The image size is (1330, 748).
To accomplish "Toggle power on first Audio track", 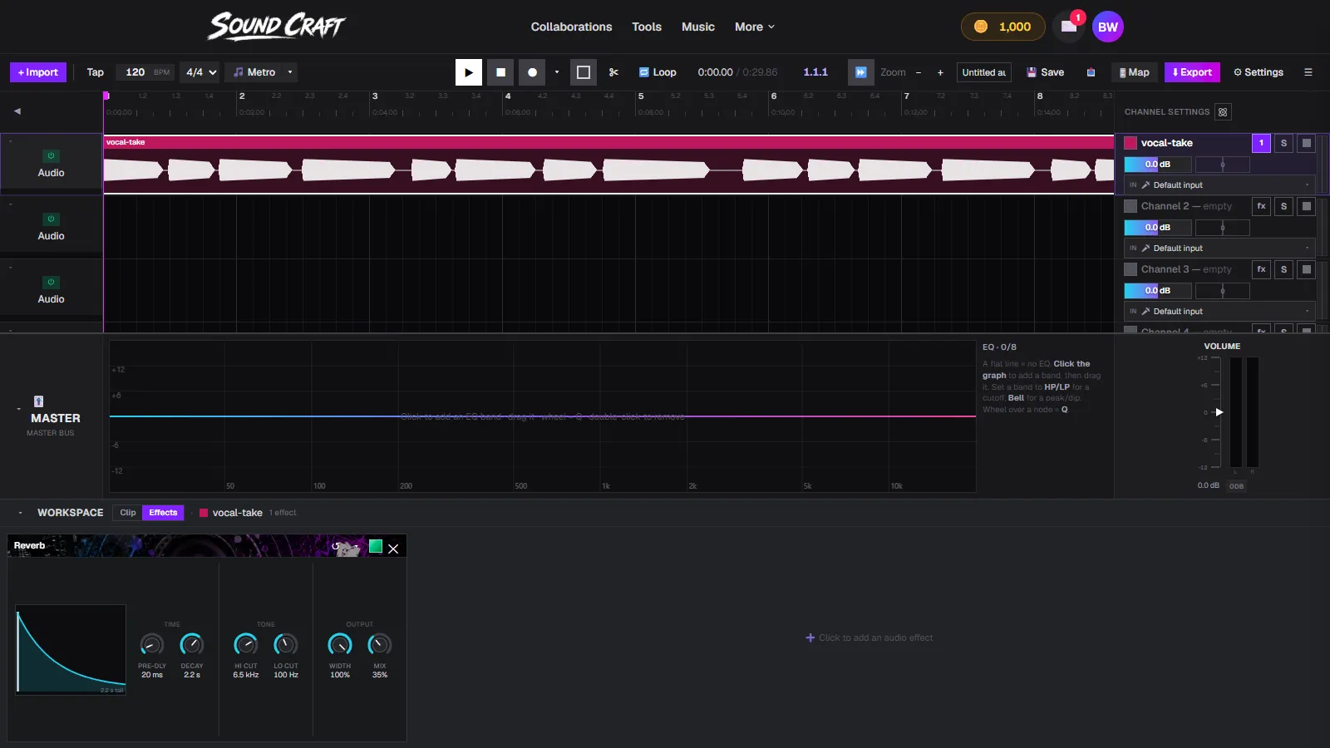I will click(51, 155).
